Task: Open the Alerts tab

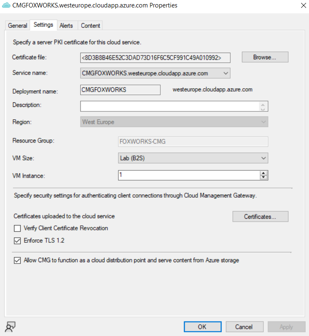Action: pyautogui.click(x=66, y=26)
